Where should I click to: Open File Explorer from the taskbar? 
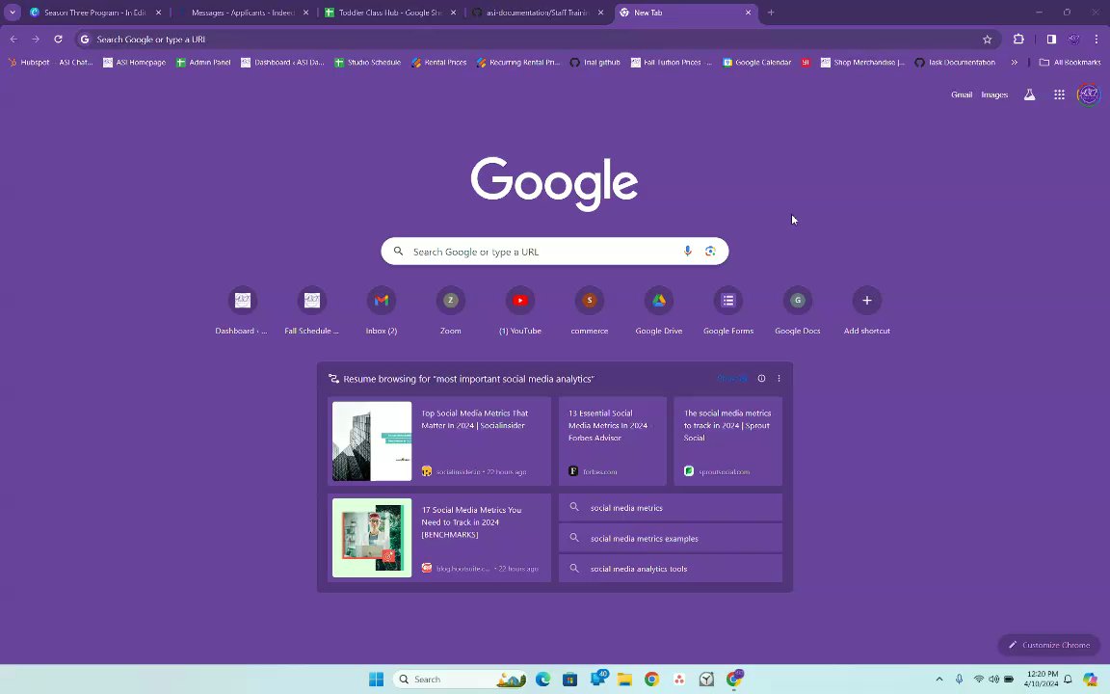coord(624,680)
